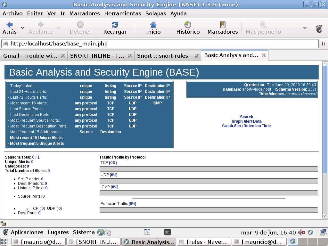Click the Atrás back arrow icon
Viewport: 328px width, 246px height.
(10, 25)
